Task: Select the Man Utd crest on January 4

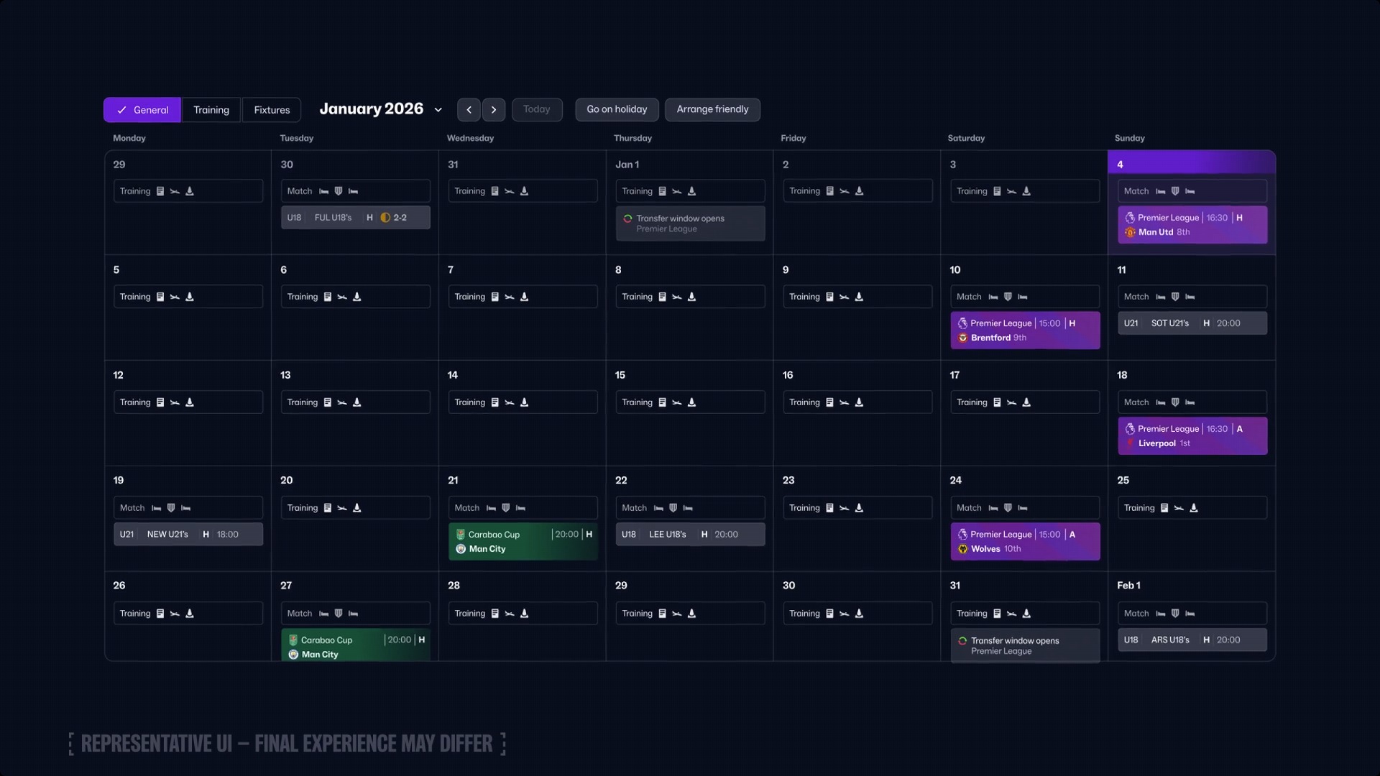Action: 1131,232
